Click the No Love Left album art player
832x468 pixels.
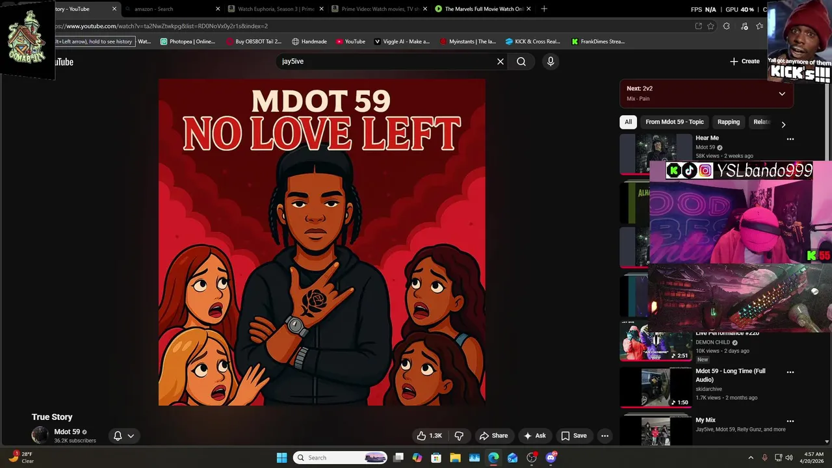click(x=322, y=242)
